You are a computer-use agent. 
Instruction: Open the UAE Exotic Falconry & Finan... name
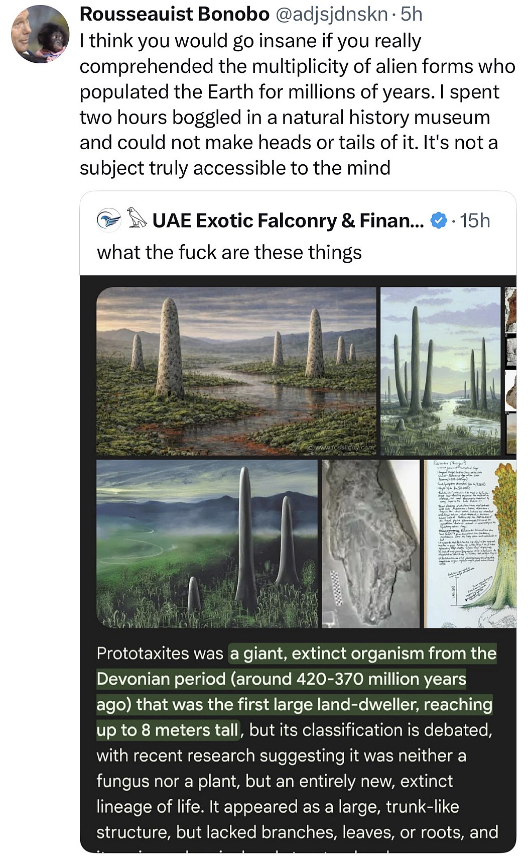pyautogui.click(x=288, y=221)
